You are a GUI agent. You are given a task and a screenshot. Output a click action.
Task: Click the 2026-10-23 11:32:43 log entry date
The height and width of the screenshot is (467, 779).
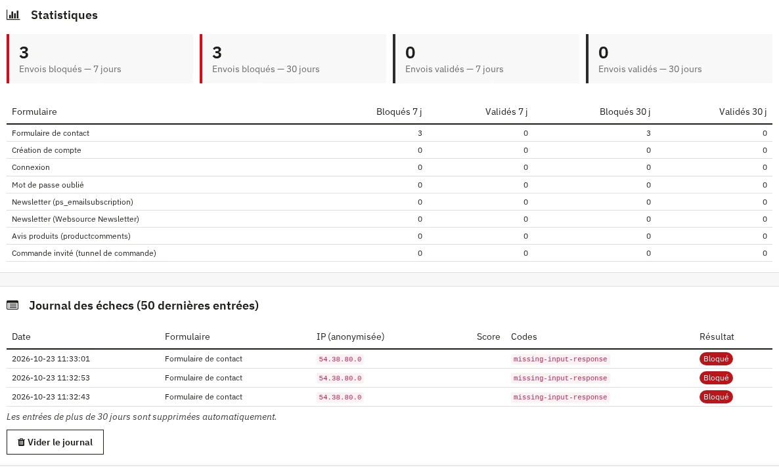click(51, 397)
